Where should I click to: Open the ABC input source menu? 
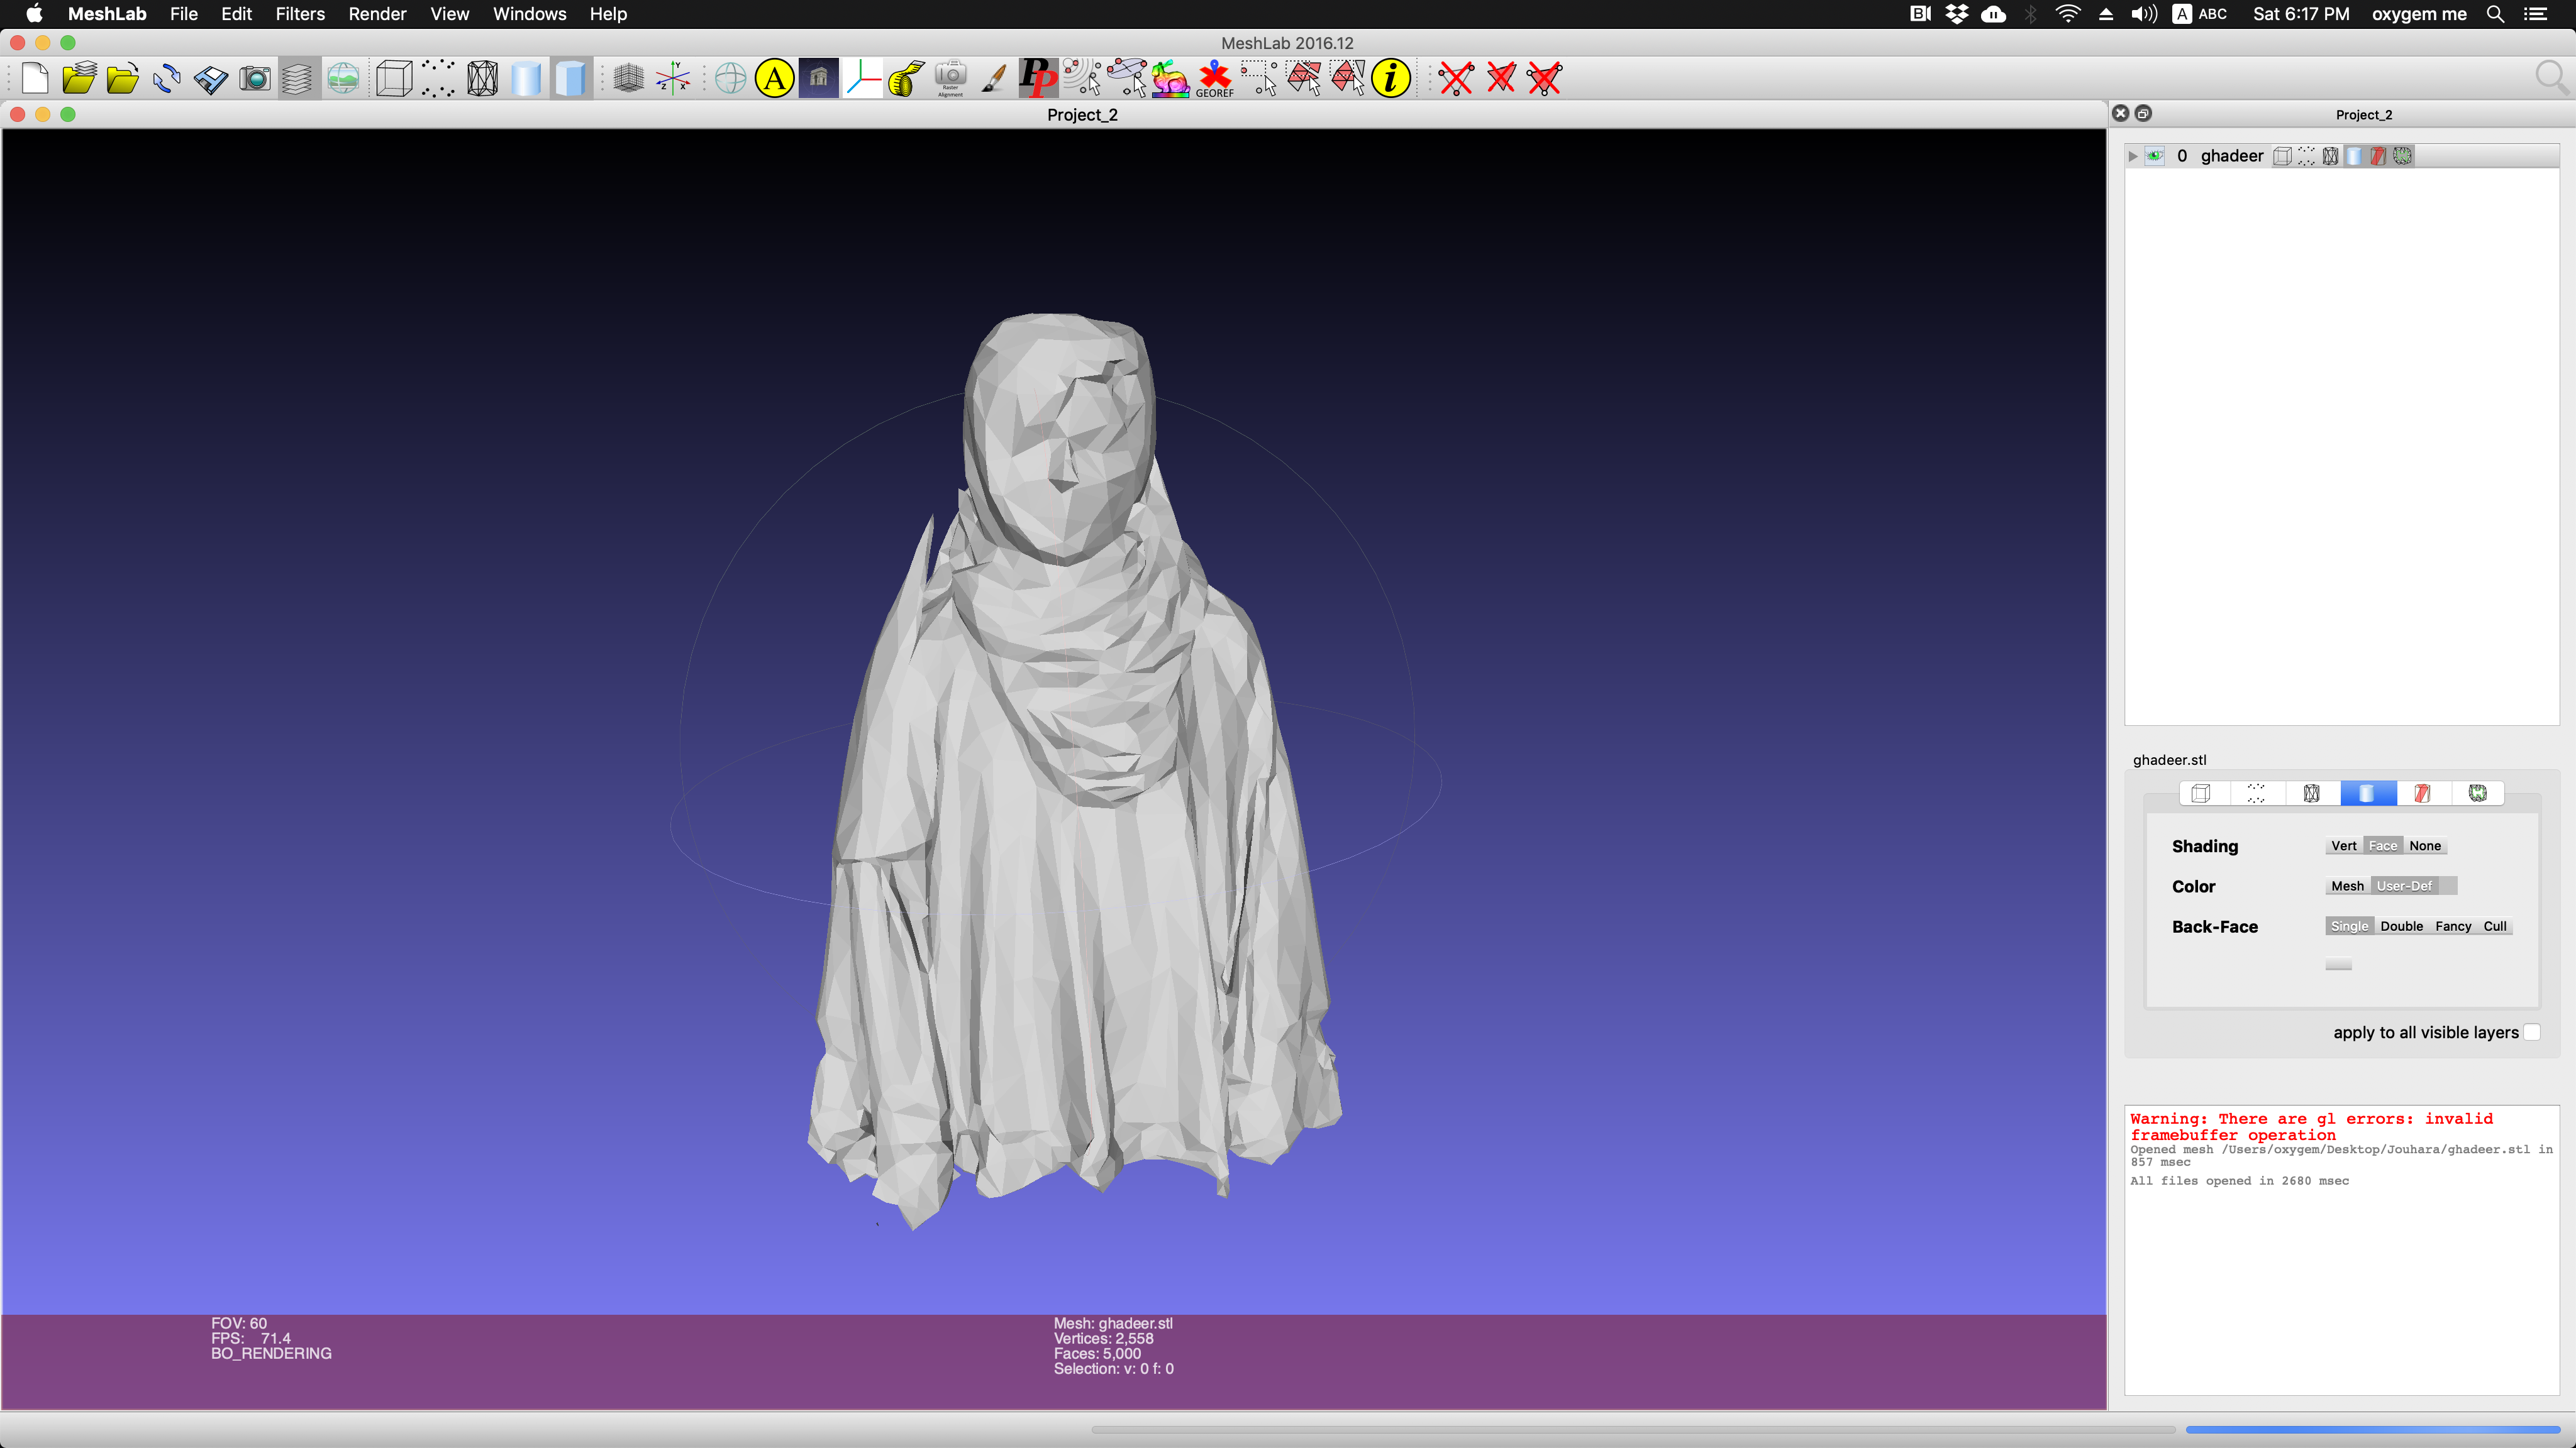coord(2200,14)
